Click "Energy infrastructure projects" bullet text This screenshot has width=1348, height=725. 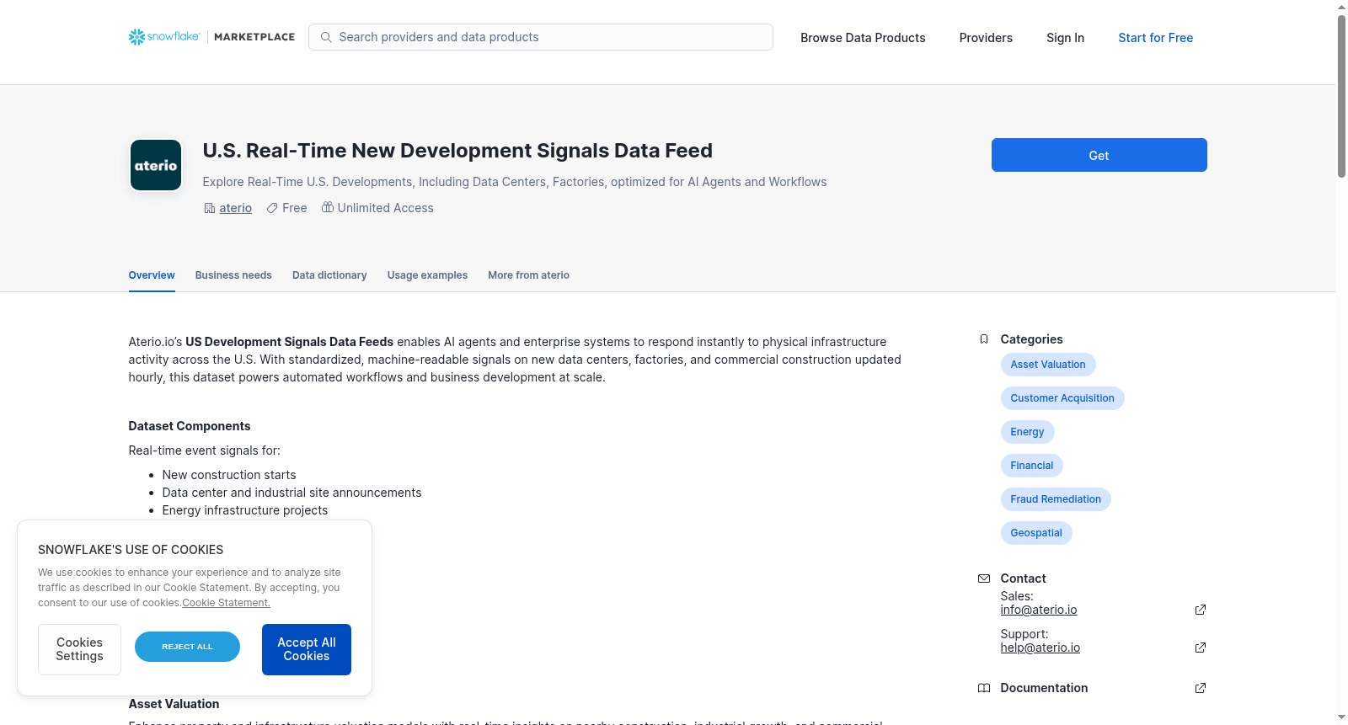[x=245, y=510]
